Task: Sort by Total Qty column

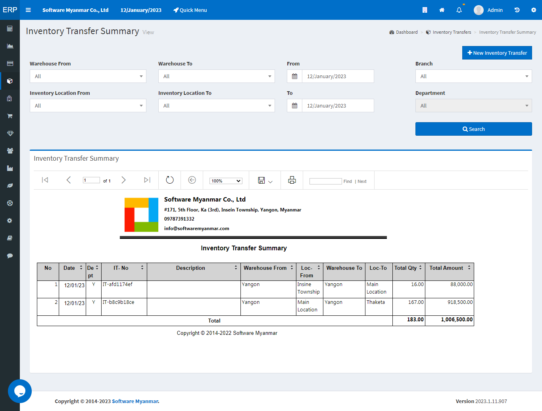Action: pos(421,268)
